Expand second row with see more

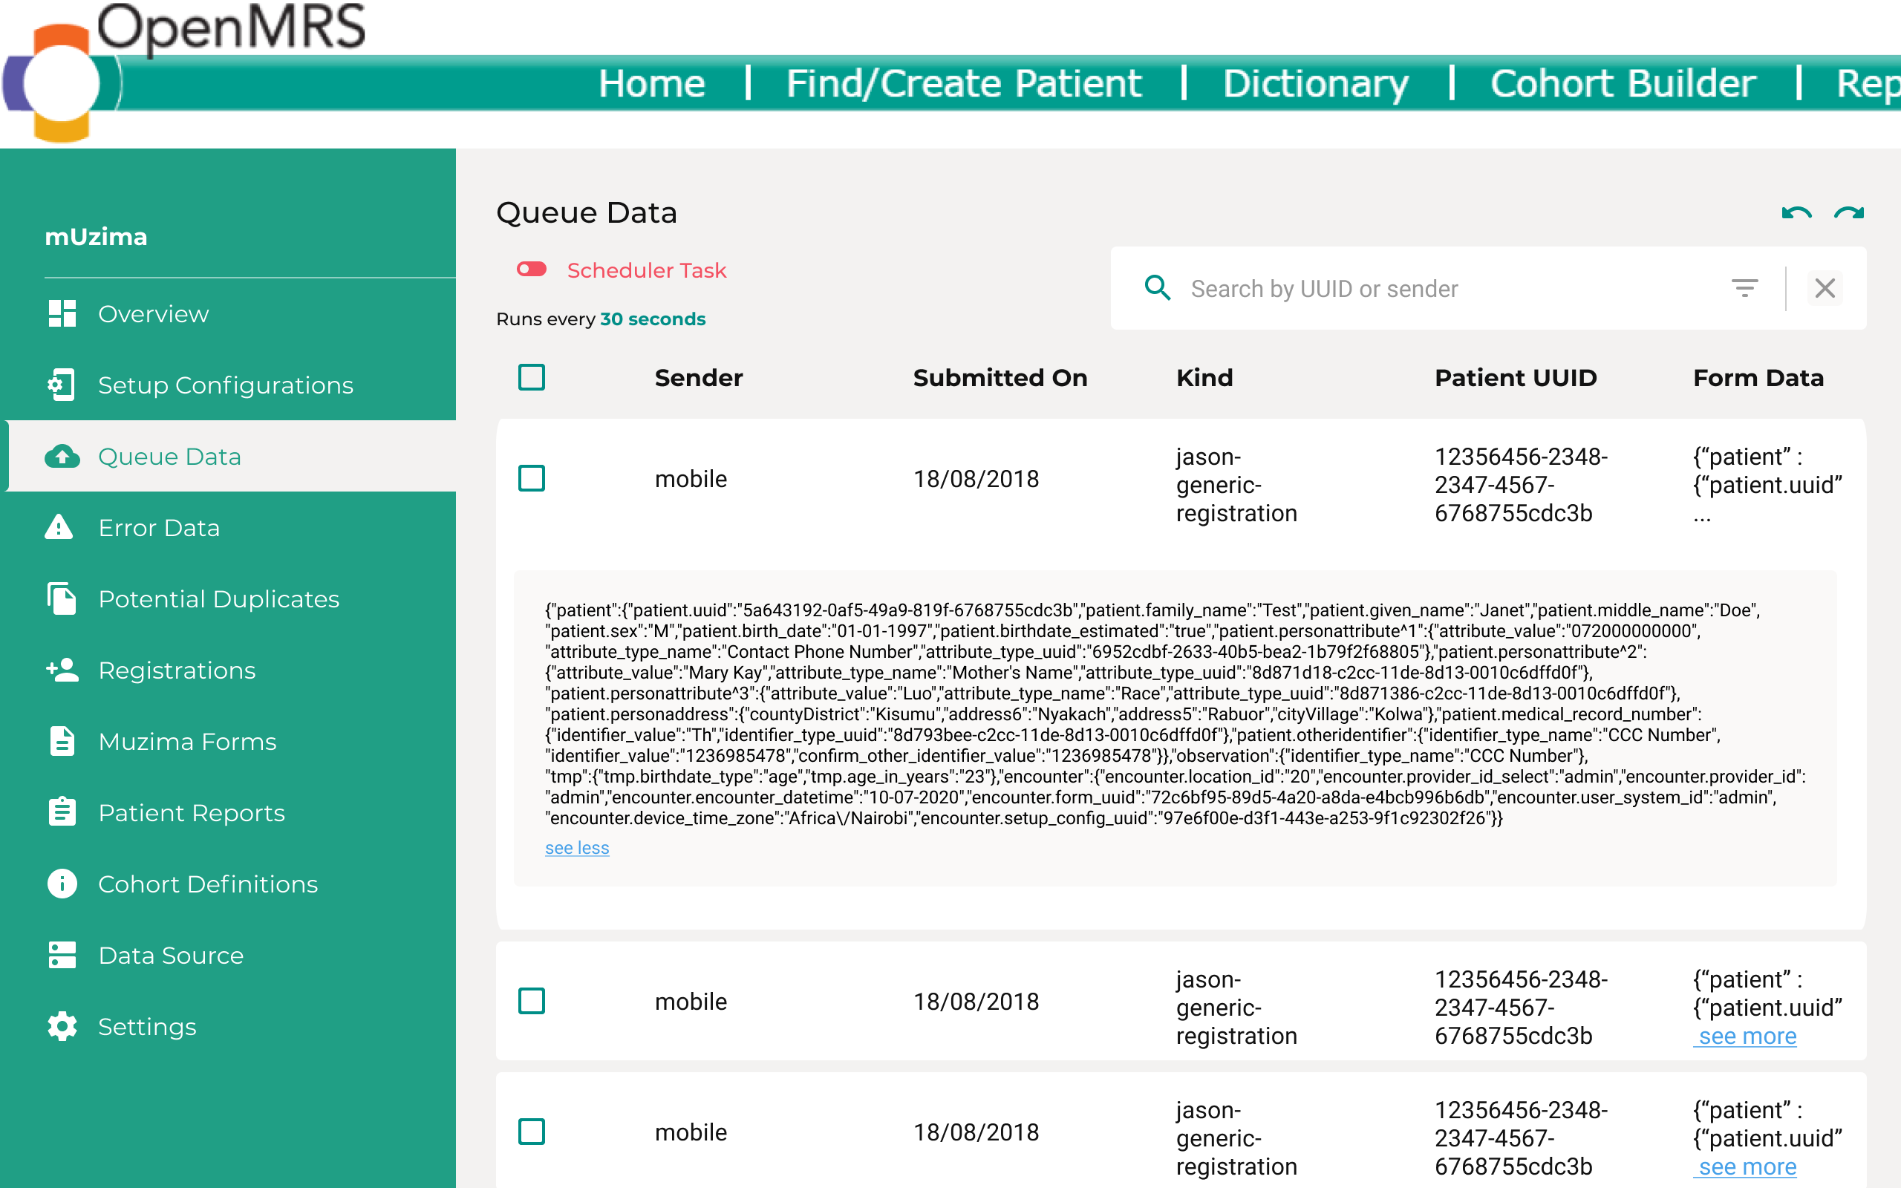point(1746,1037)
